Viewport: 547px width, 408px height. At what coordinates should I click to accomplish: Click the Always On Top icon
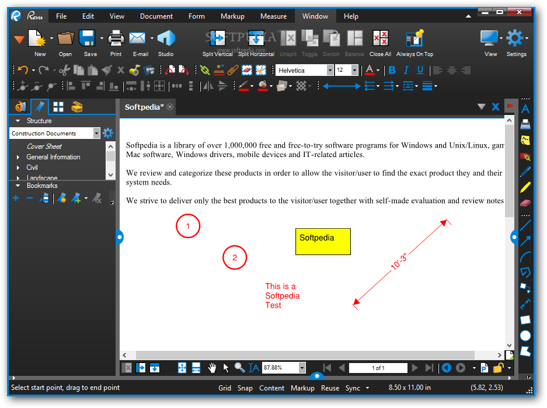click(x=415, y=39)
